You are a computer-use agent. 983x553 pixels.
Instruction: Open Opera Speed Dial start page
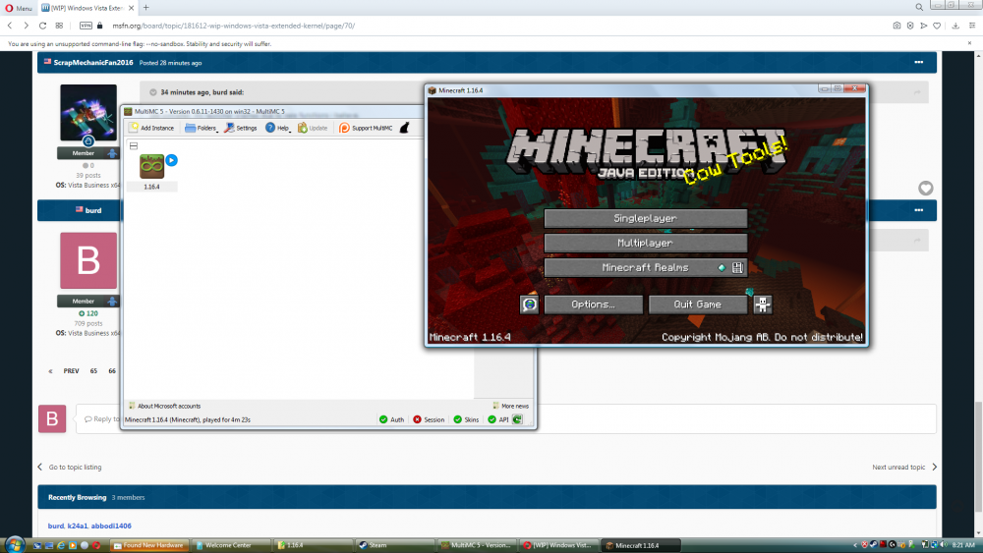59,26
